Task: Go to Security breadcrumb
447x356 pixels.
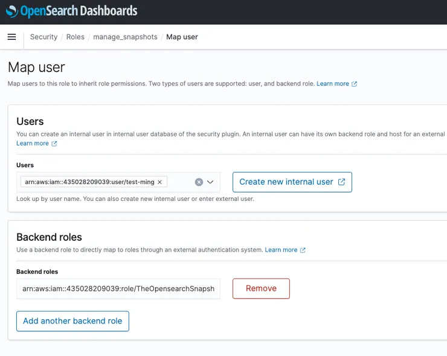Action: click(43, 37)
